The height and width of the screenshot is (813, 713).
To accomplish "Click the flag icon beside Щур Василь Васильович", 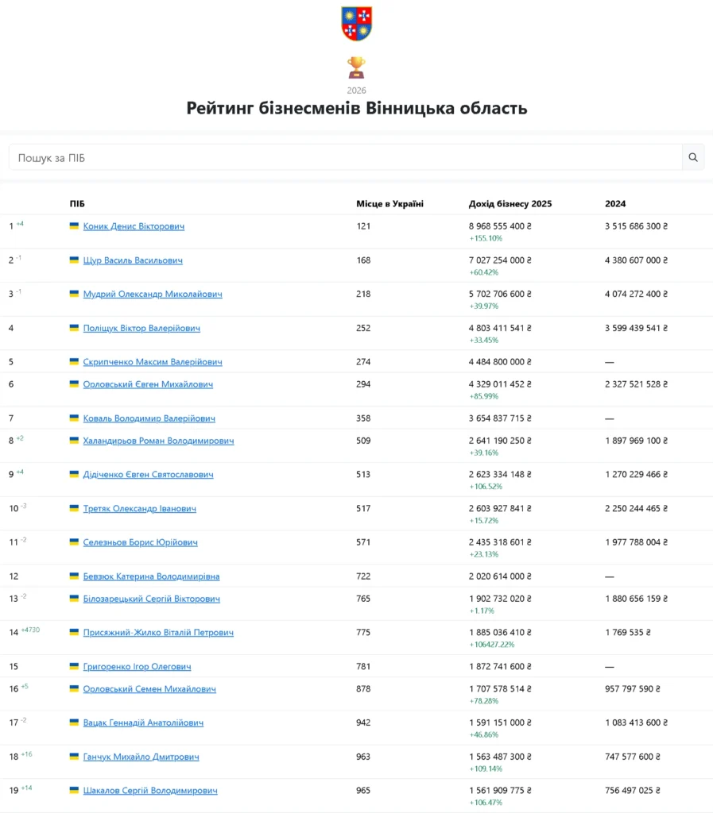I will pos(74,260).
